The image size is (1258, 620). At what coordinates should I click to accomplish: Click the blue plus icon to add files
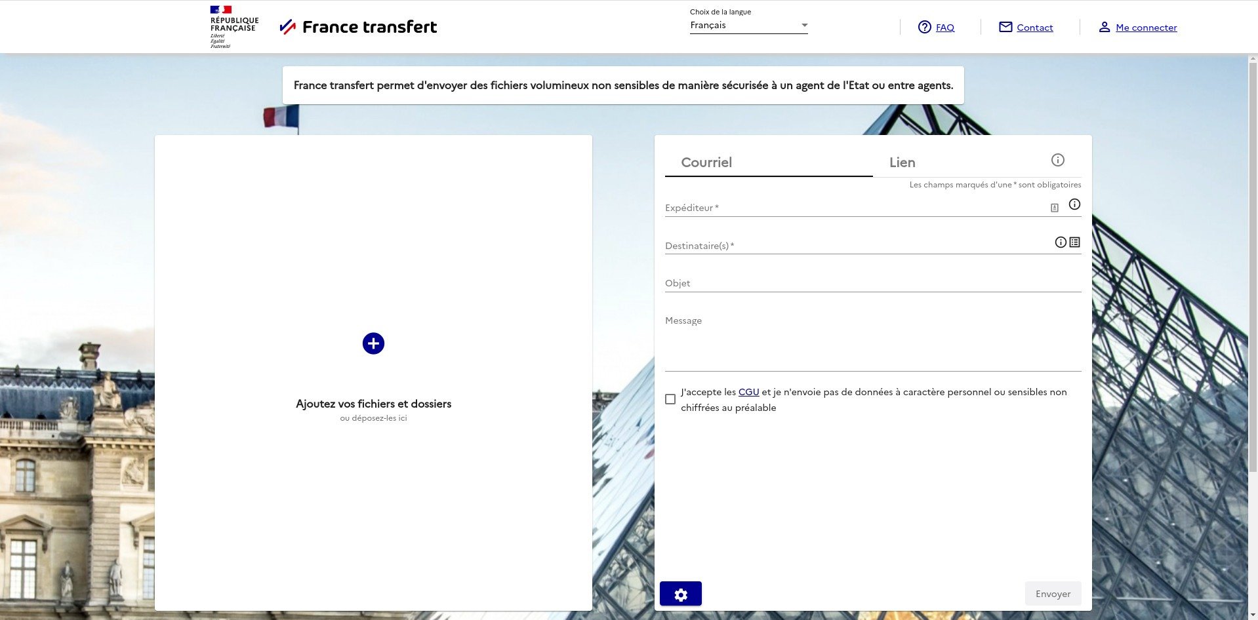click(373, 343)
